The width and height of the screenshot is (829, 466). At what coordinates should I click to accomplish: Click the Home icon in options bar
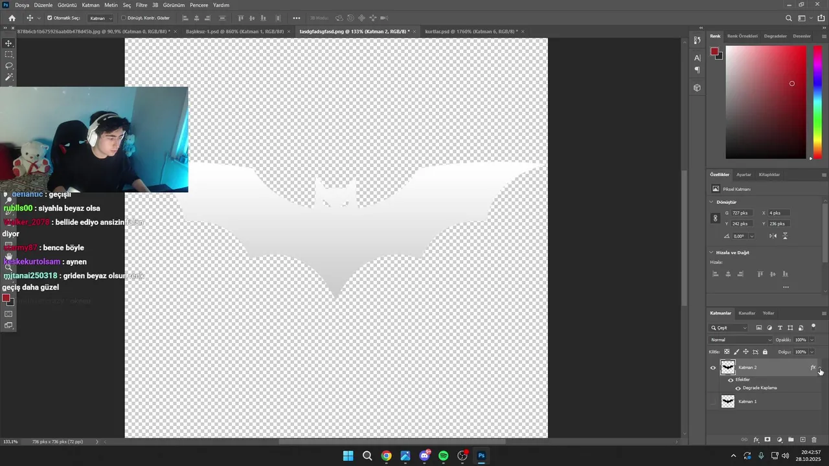(x=12, y=18)
